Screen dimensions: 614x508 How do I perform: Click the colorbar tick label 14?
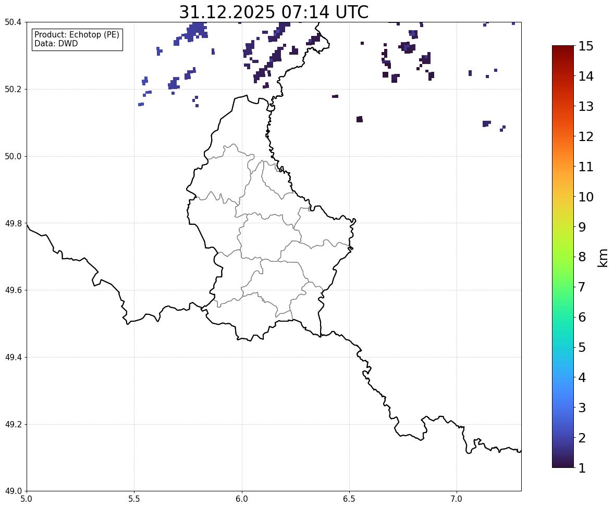coord(586,77)
